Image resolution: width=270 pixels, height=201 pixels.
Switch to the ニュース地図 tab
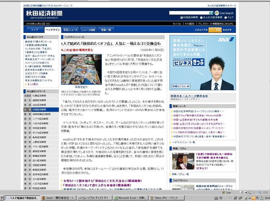[88, 30]
